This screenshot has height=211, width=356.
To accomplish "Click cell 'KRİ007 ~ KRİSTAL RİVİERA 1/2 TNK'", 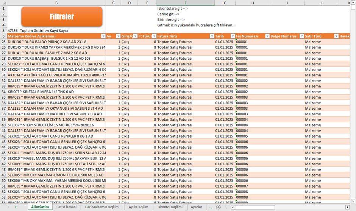I will click(x=56, y=92).
